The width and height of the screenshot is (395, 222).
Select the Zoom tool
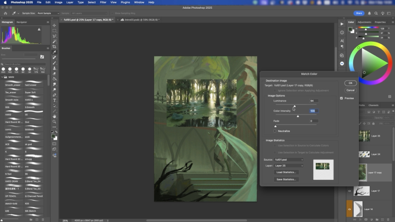[x=55, y=122]
